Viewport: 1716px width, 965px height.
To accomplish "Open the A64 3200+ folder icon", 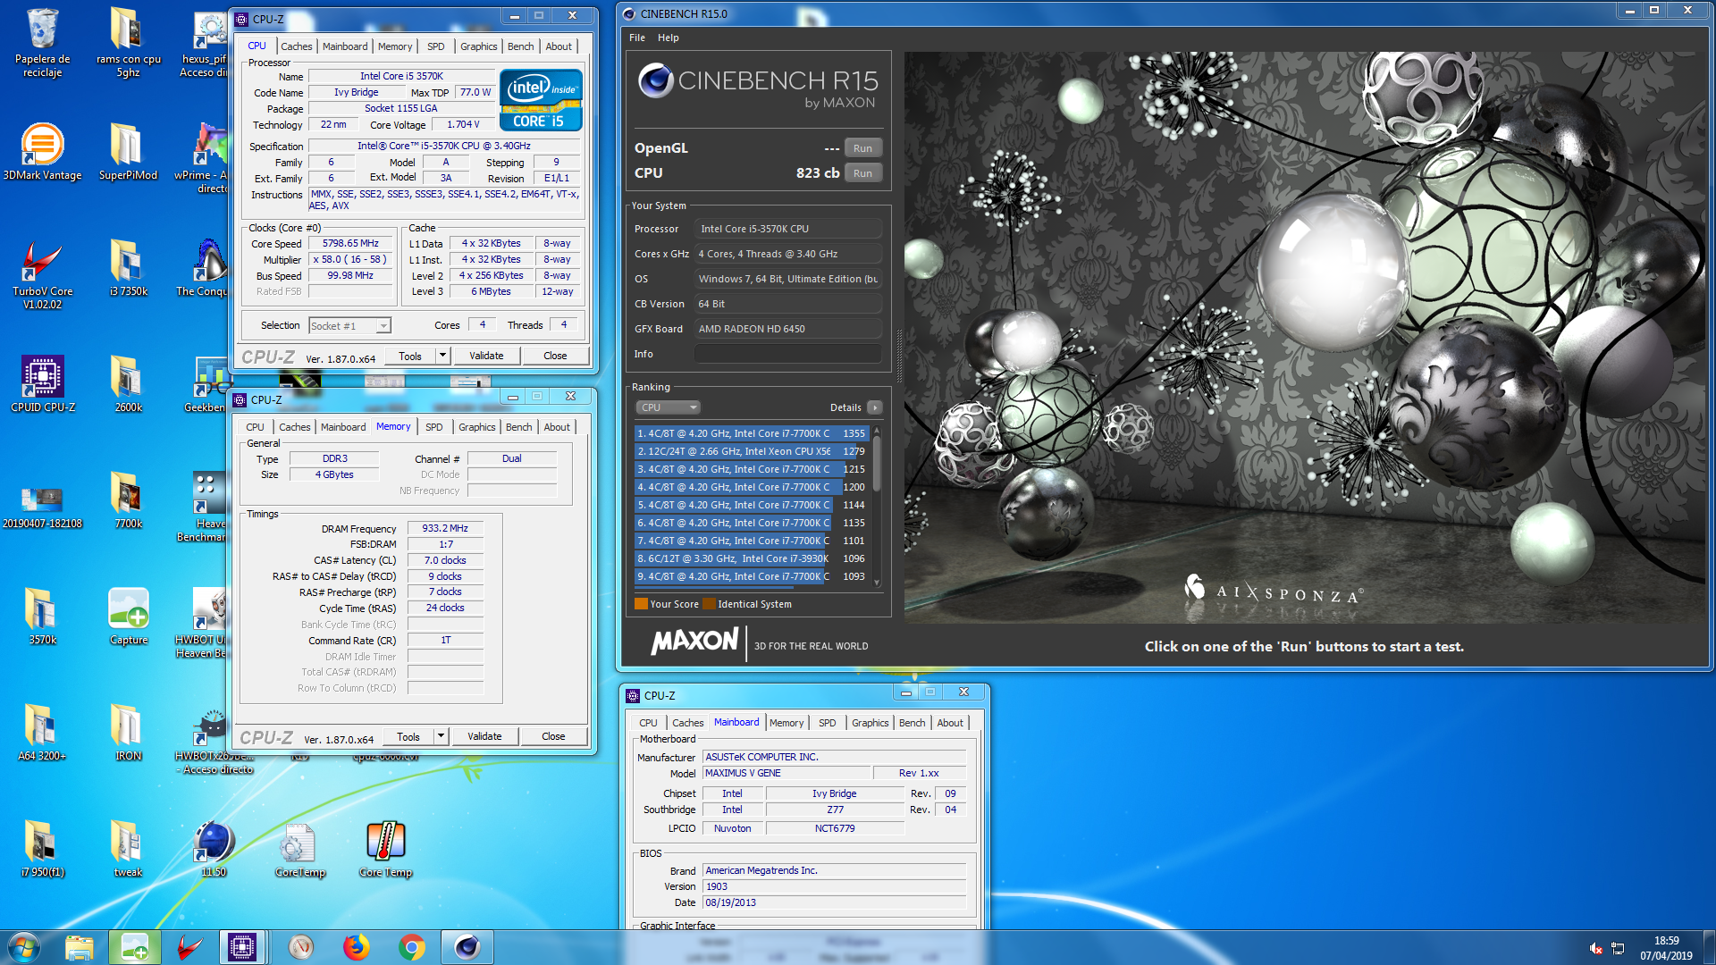I will coord(42,733).
